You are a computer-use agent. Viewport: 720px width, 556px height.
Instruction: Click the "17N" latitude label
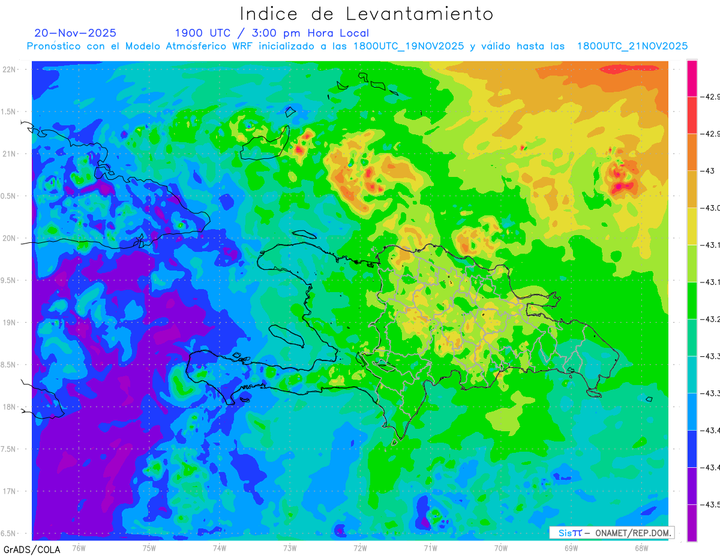pyautogui.click(x=8, y=491)
